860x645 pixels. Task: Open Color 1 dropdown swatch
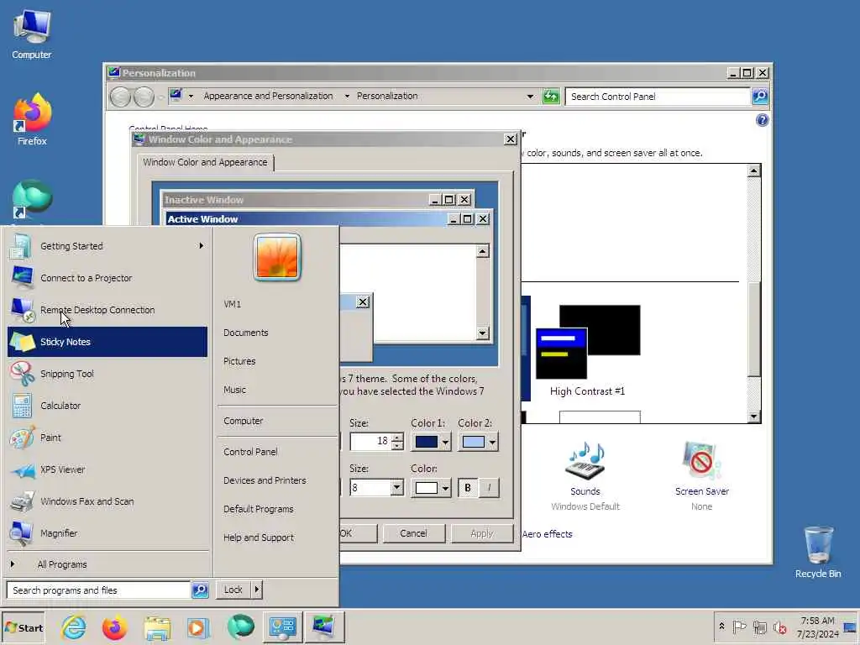coord(431,442)
